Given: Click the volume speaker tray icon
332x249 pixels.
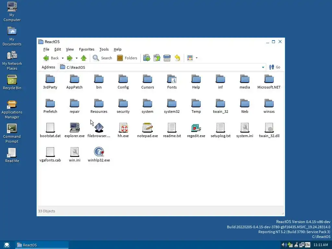Looking at the screenshot, I should point(284,245).
